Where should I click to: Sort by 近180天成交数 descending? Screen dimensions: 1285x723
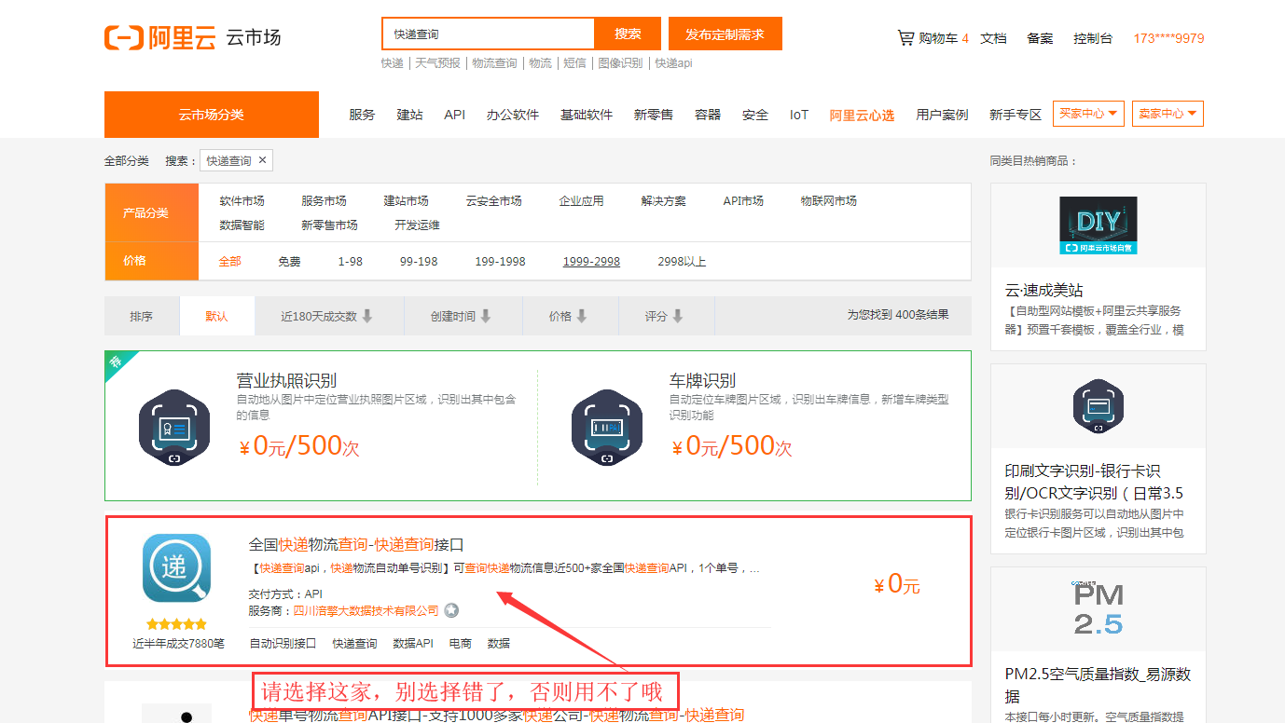coord(329,316)
